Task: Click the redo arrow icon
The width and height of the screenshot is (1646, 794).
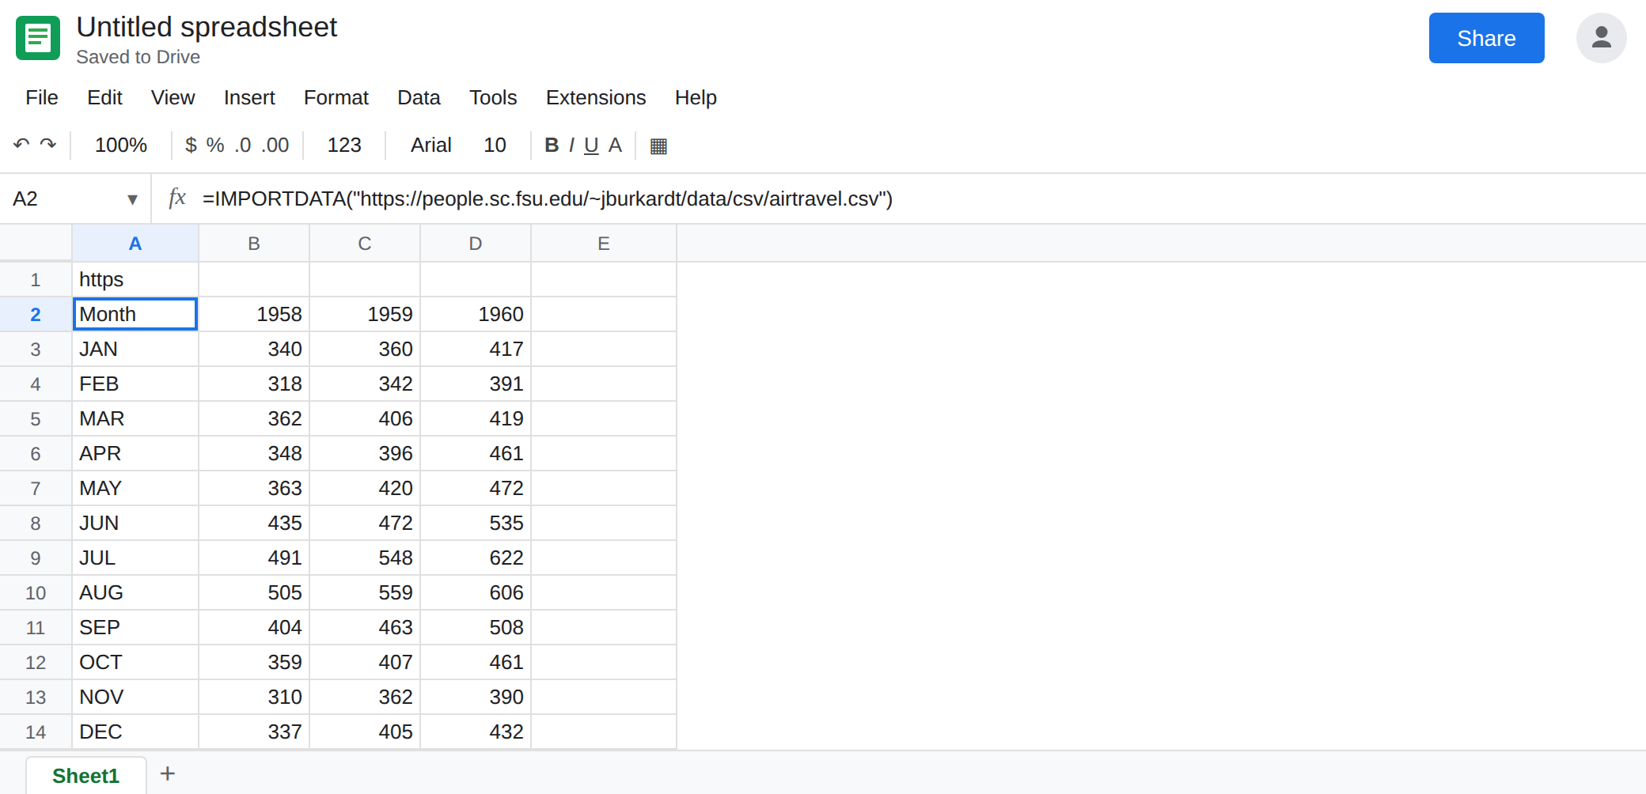Action: [x=48, y=145]
